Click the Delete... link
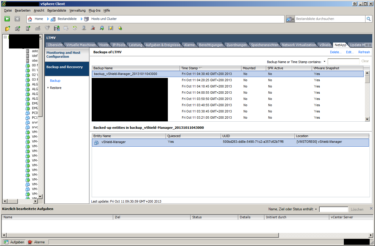Image resolution: width=375 pixels, height=246 pixels. [336, 52]
